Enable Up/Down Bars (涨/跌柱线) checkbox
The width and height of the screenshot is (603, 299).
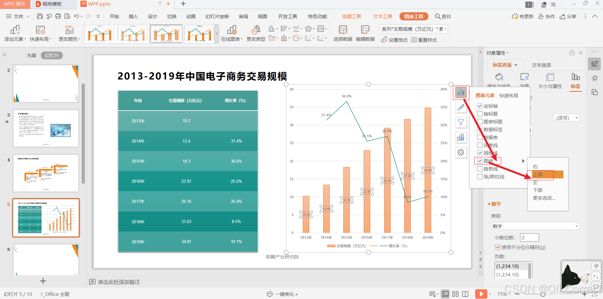[480, 177]
